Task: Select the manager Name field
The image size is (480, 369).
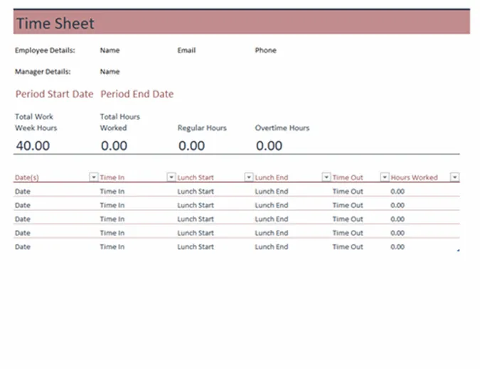Action: coord(110,72)
